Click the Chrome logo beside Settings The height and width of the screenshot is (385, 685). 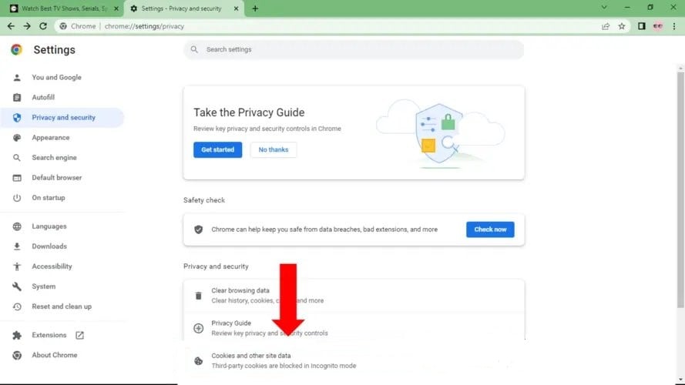[x=17, y=50]
